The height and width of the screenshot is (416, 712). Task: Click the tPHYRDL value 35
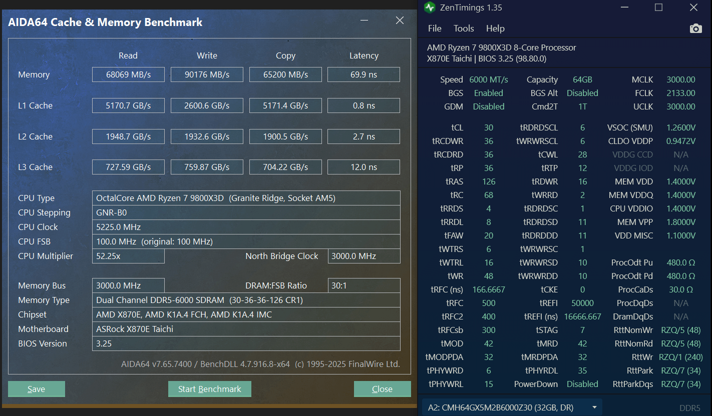tap(582, 370)
